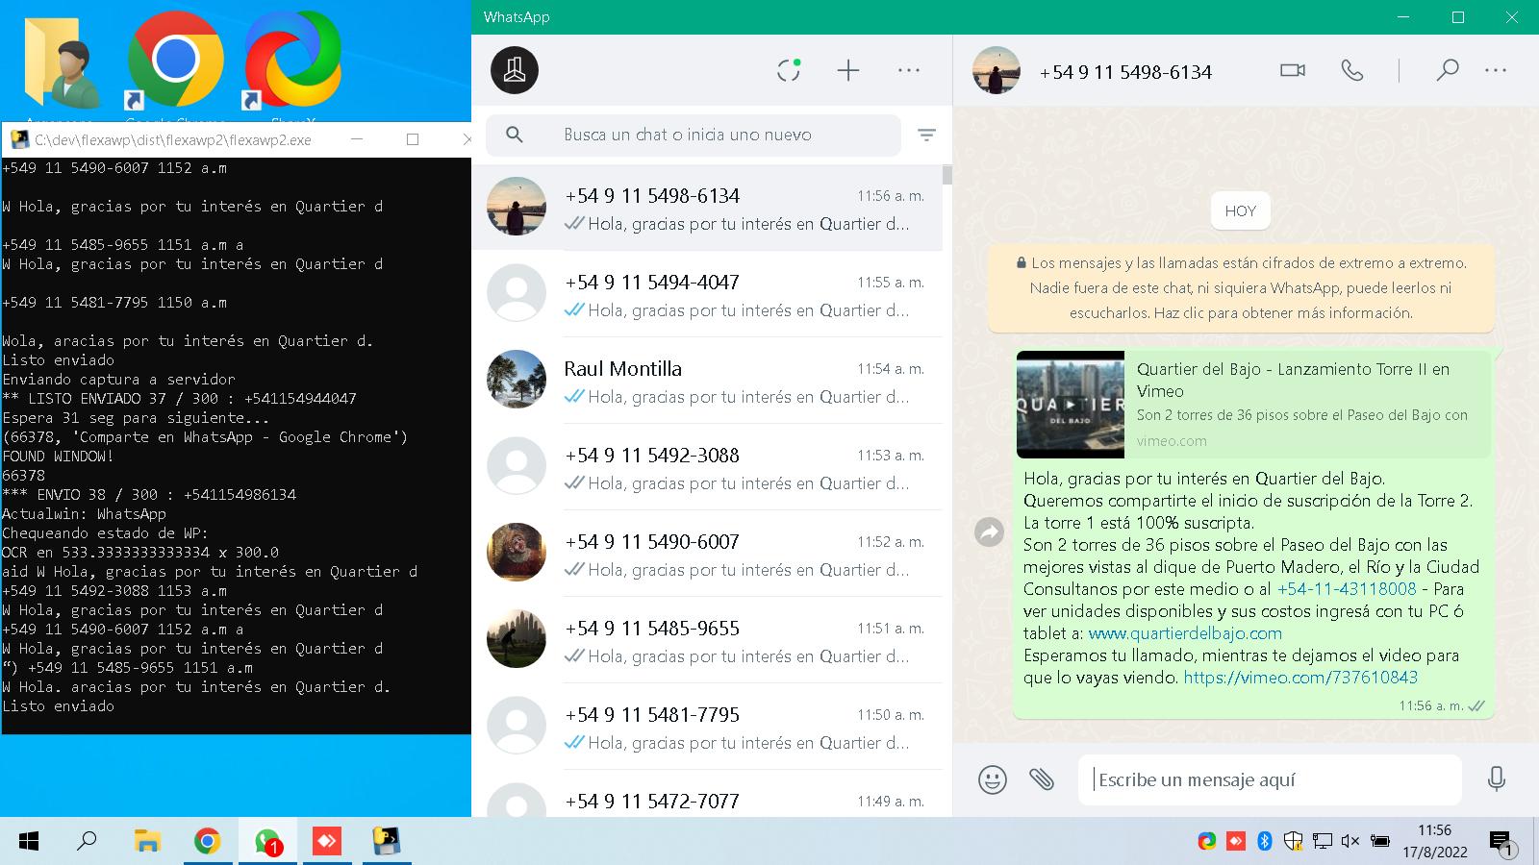Click the avatar of +54 9 11 5485-9655
Image resolution: width=1539 pixels, height=865 pixels.
pyautogui.click(x=517, y=639)
